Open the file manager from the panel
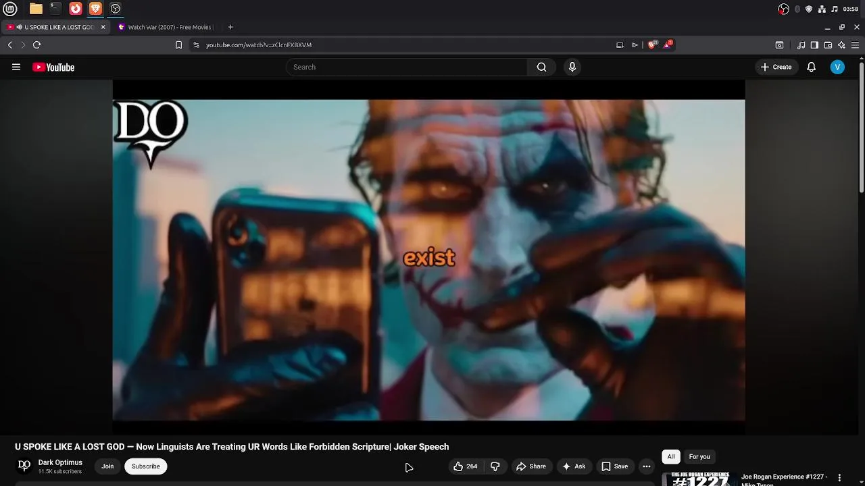Viewport: 865px width, 486px height. click(x=36, y=9)
